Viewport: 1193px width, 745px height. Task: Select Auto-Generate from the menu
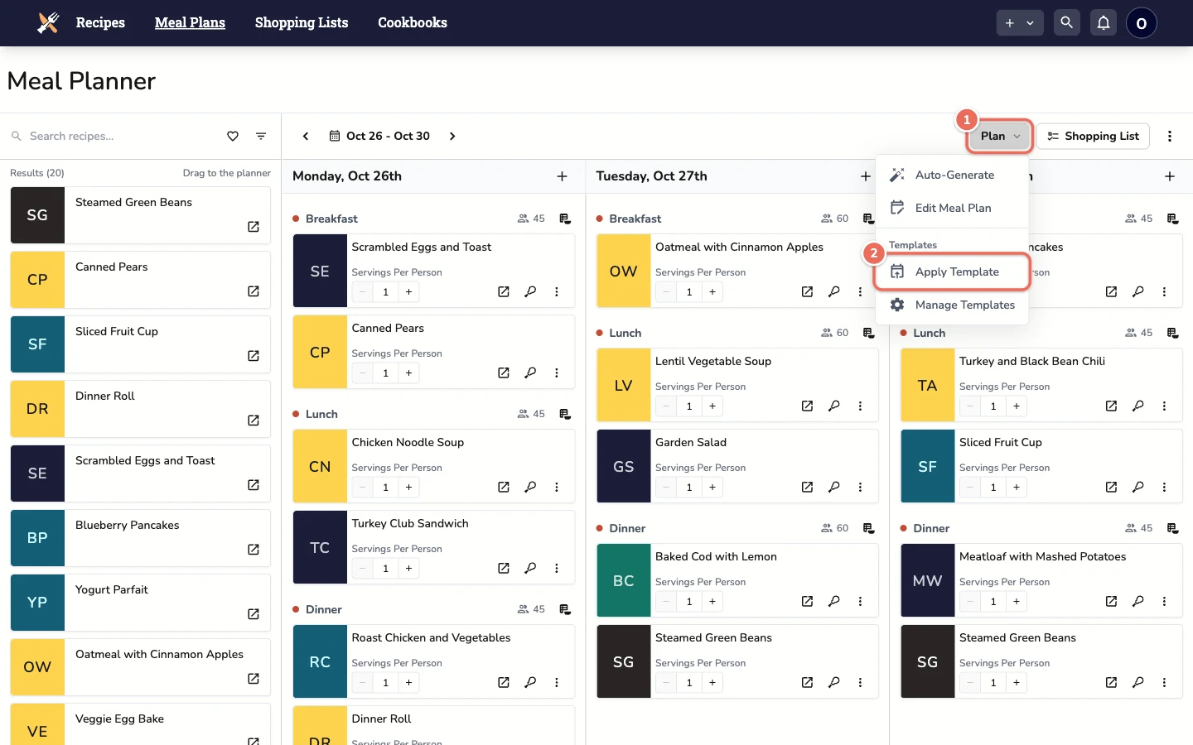[x=952, y=175]
